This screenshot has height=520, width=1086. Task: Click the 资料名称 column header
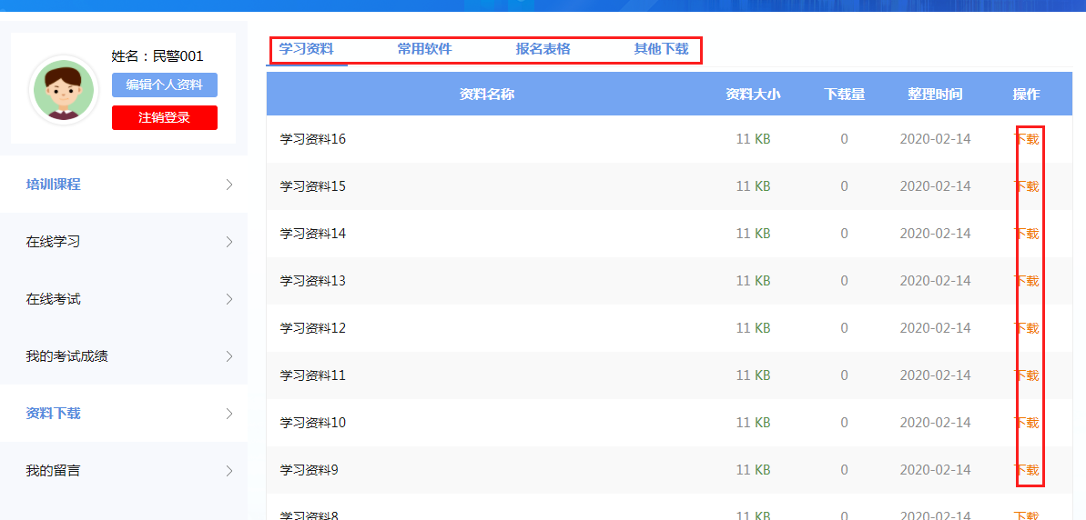point(487,94)
